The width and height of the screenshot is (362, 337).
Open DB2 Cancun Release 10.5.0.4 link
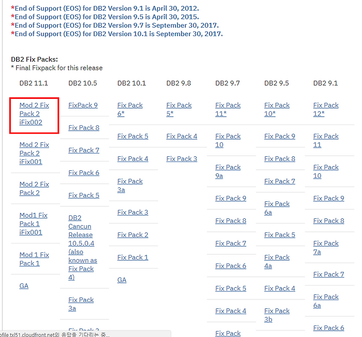pos(82,248)
